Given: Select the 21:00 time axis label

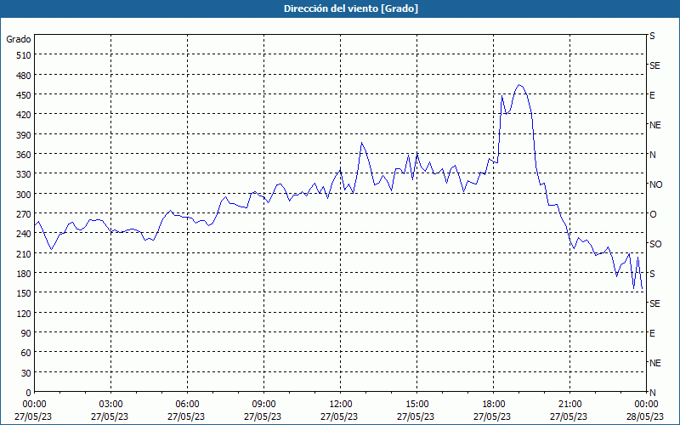Looking at the screenshot, I should tap(569, 405).
